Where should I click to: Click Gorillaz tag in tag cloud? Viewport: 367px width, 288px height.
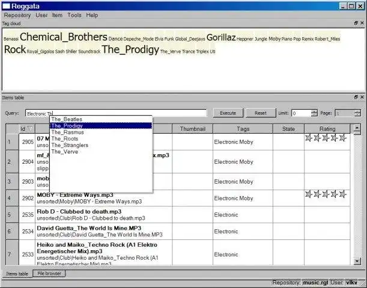coord(221,37)
